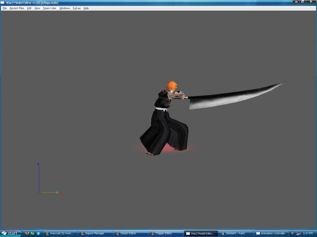317x237 pixels.
Task: Switch to Import Manager in the taskbar
Action: pos(95,233)
